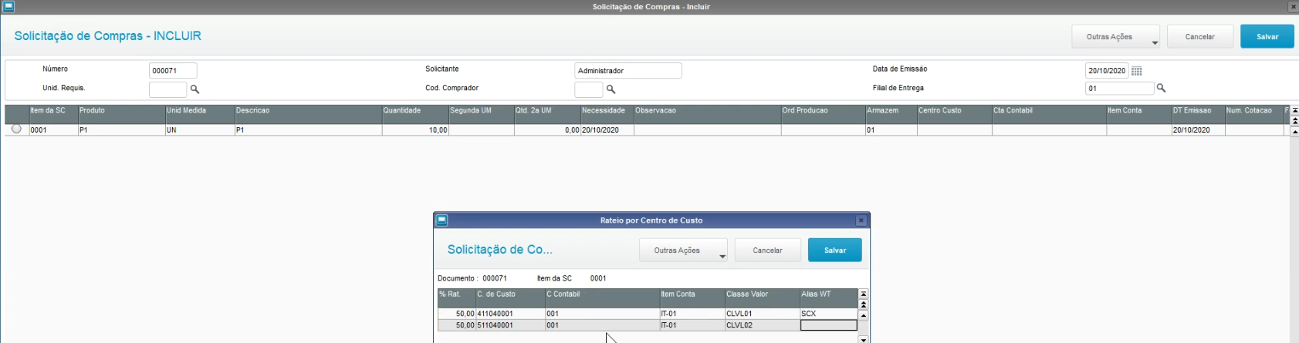Select Produto cell P1 in main grid
Image resolution: width=1299 pixels, height=343 pixels.
pyautogui.click(x=121, y=130)
